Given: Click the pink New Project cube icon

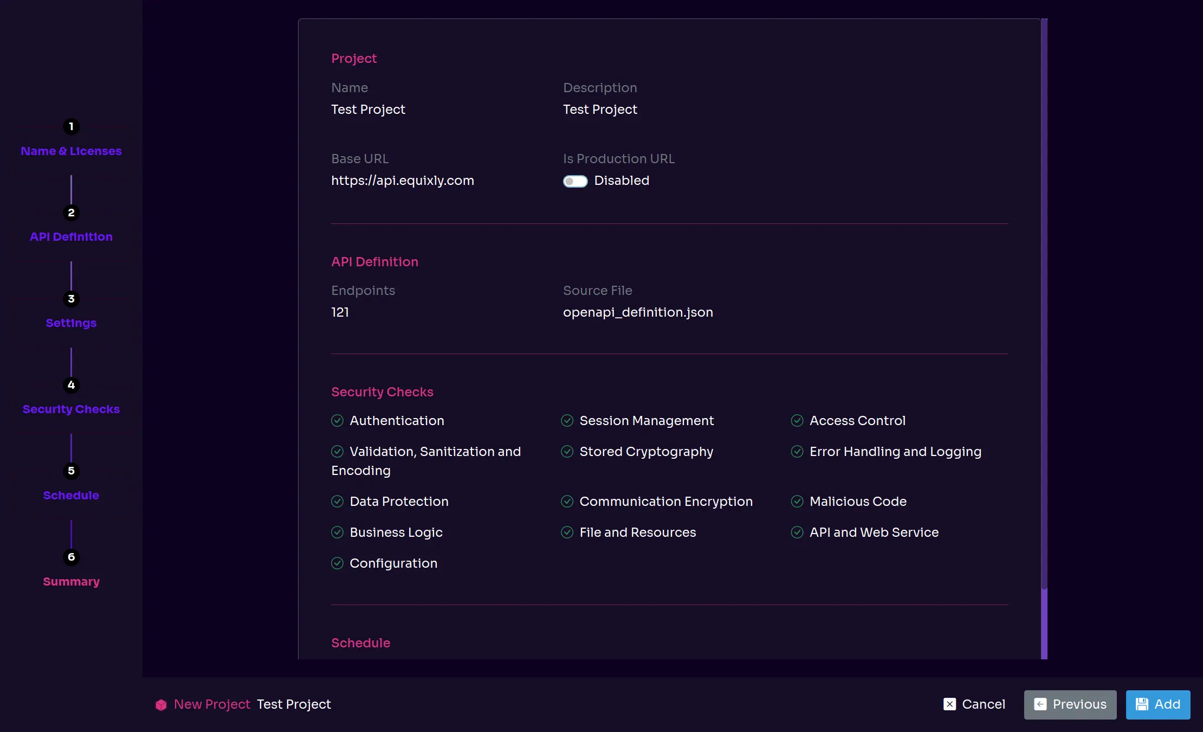Looking at the screenshot, I should (161, 704).
